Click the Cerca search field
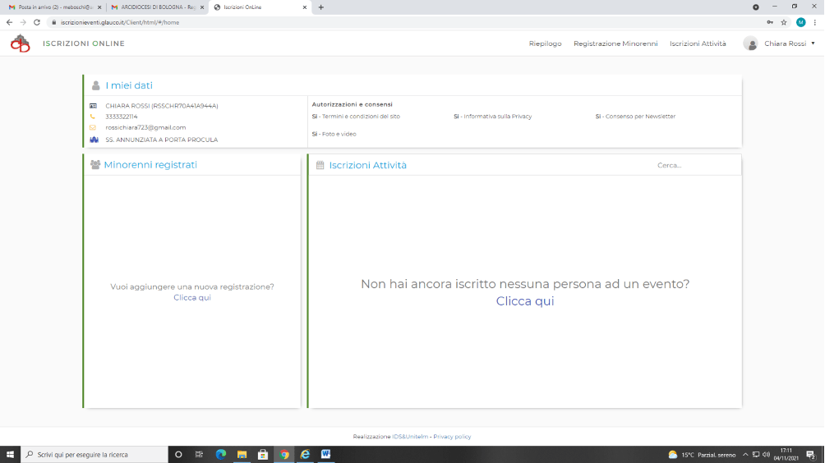Image resolution: width=825 pixels, height=463 pixels. pos(694,165)
